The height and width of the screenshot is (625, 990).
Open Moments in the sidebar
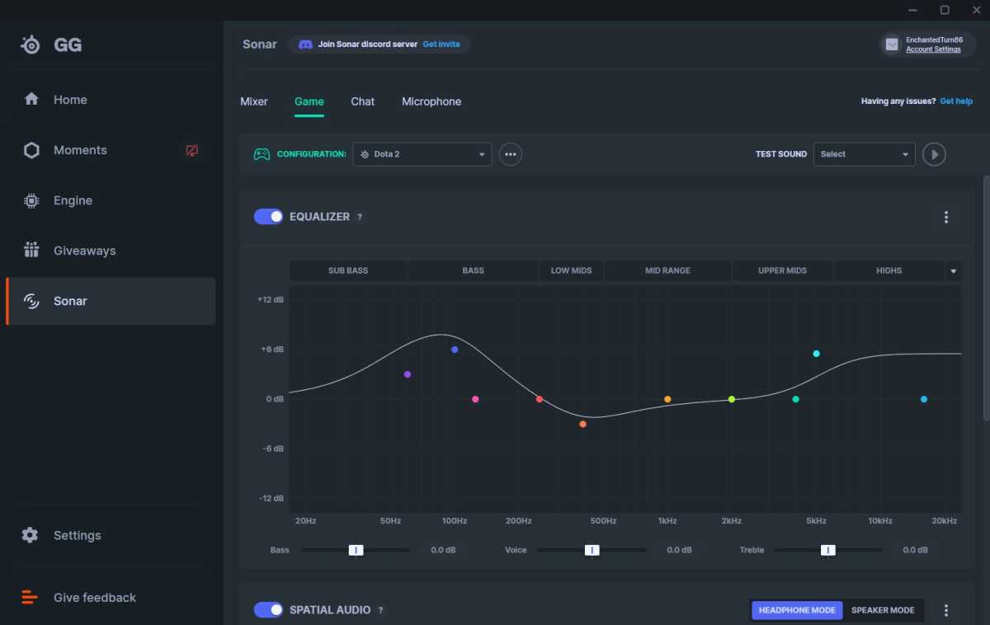point(111,150)
